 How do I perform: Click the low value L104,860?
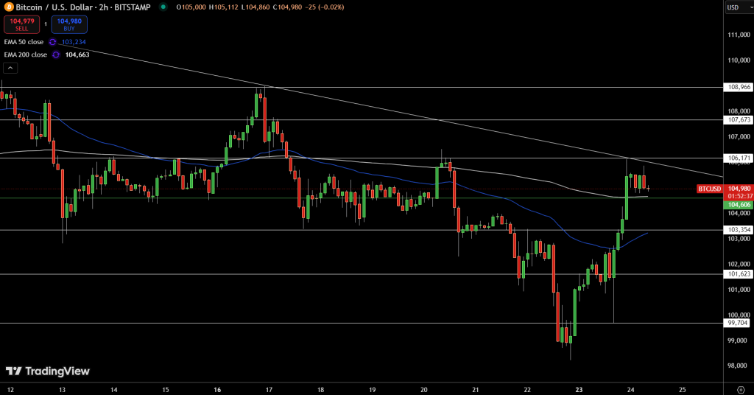(x=256, y=7)
